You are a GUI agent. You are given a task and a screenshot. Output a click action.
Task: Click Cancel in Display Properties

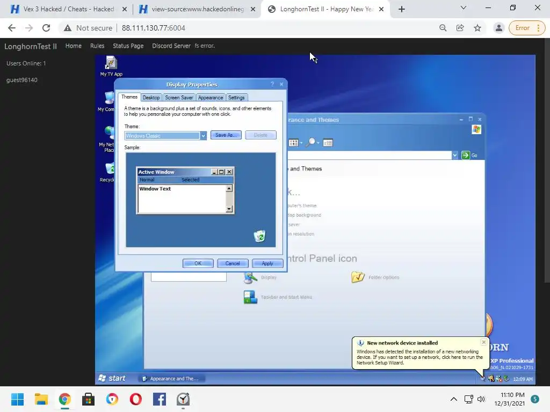[x=233, y=263]
